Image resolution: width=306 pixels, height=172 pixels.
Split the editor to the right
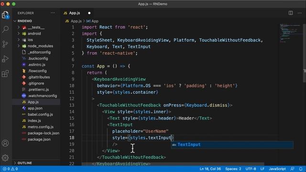pyautogui.click(x=291, y=13)
